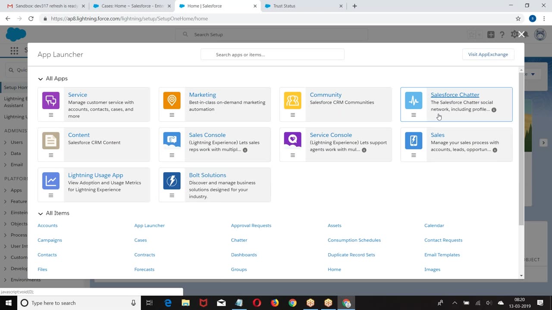
Task: Open the Images item link
Action: tap(432, 270)
